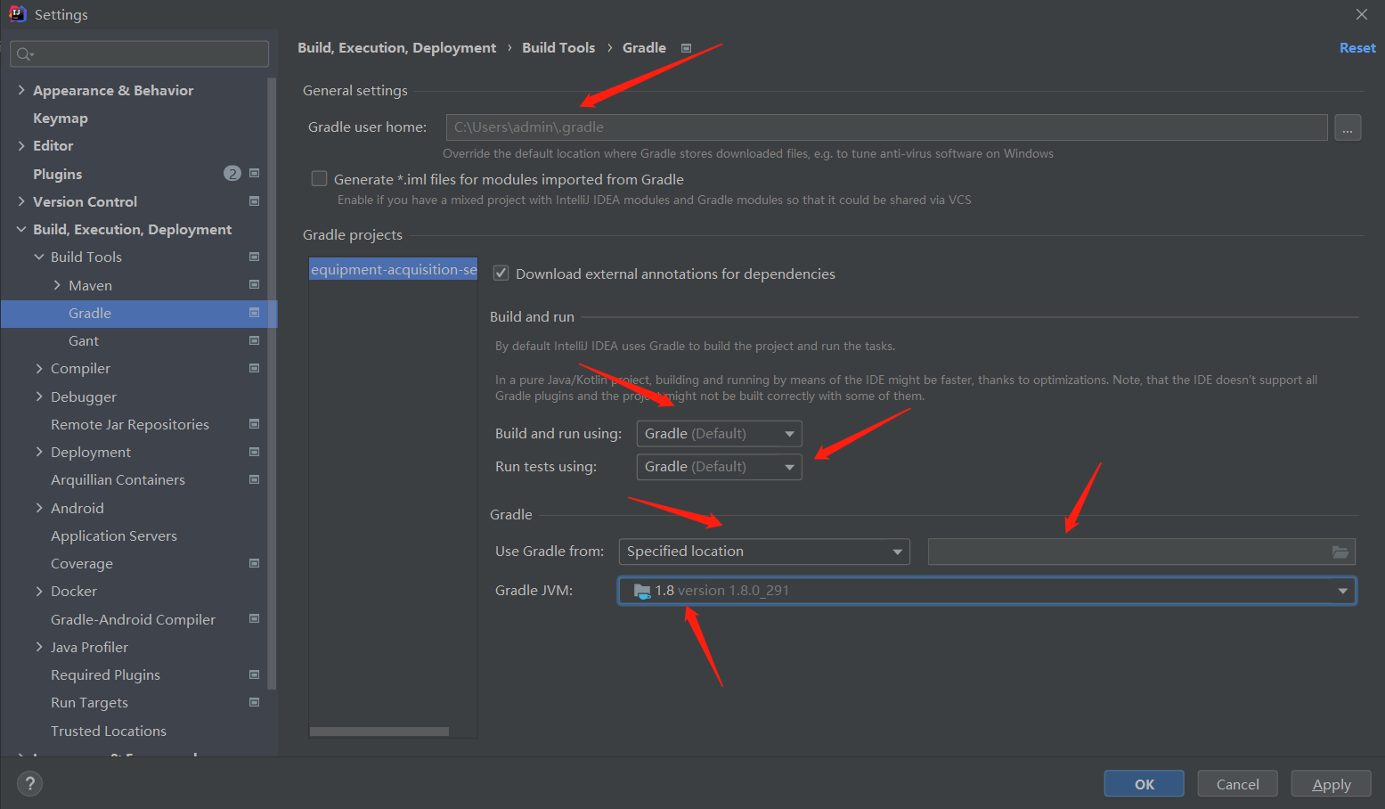Collapse the Build Tools node
The width and height of the screenshot is (1385, 809).
[39, 257]
